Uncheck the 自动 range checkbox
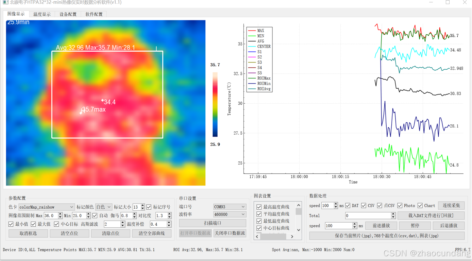 coord(95,216)
